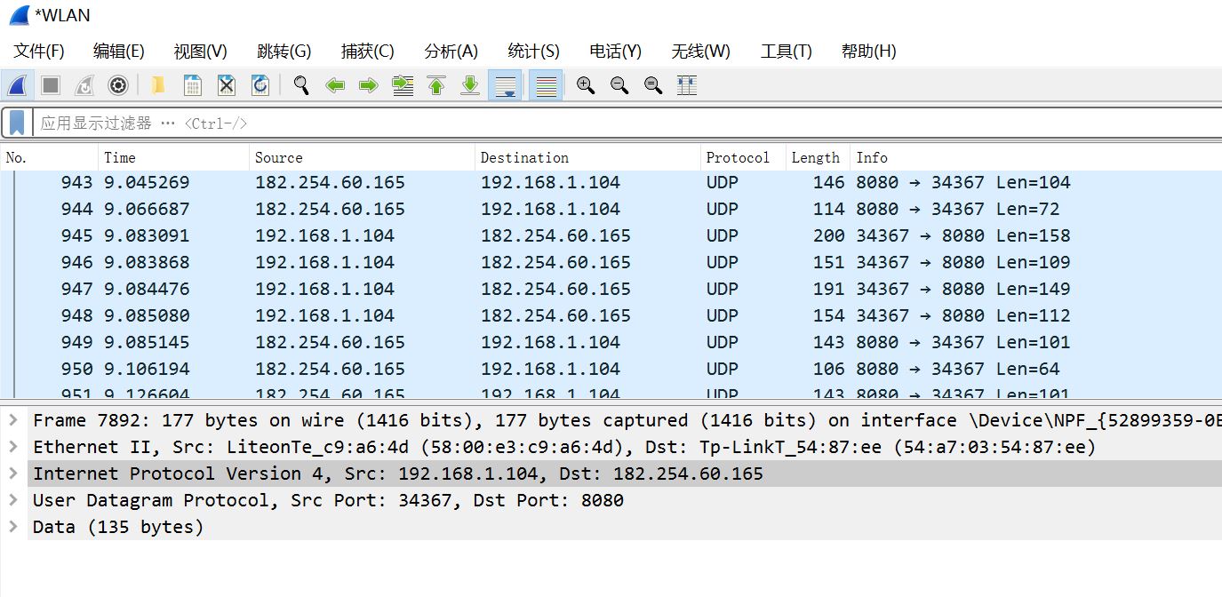
Task: Save the capture file
Action: point(192,85)
